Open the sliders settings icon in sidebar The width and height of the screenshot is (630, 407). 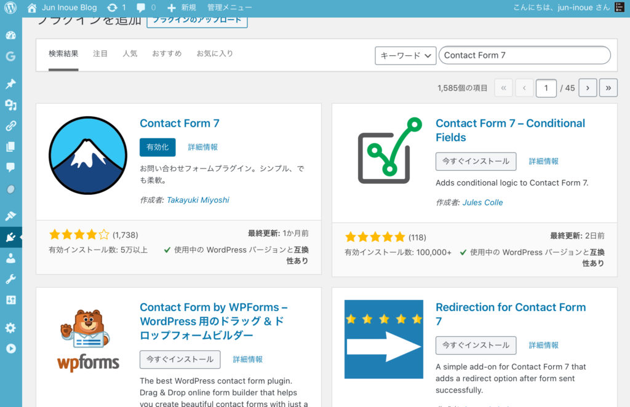11,300
